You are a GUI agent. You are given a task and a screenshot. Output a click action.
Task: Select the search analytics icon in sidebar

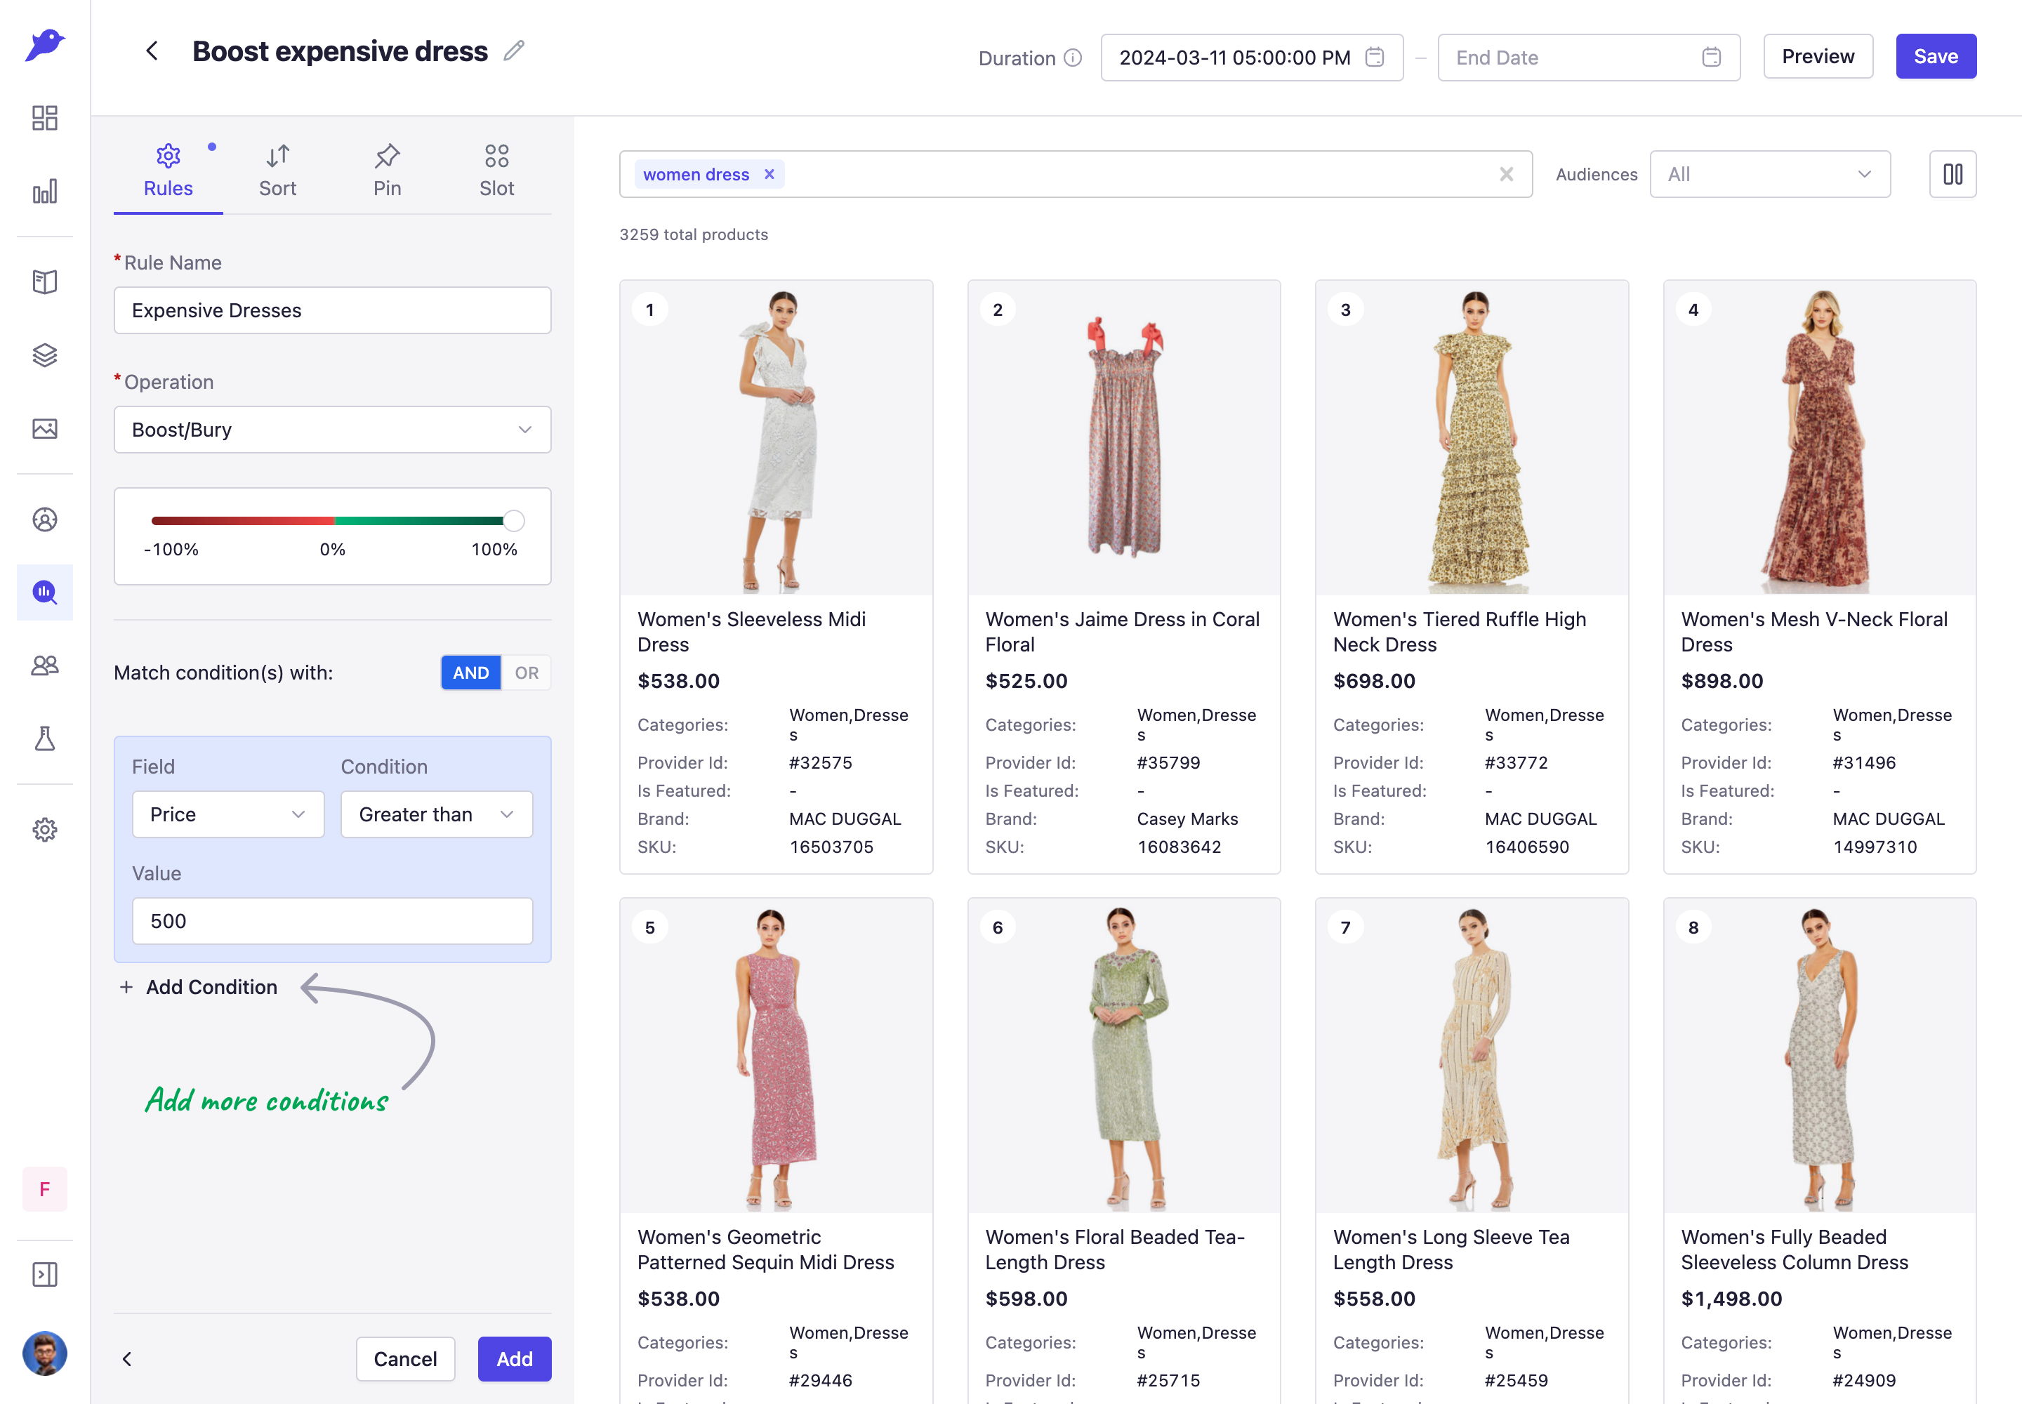point(45,592)
